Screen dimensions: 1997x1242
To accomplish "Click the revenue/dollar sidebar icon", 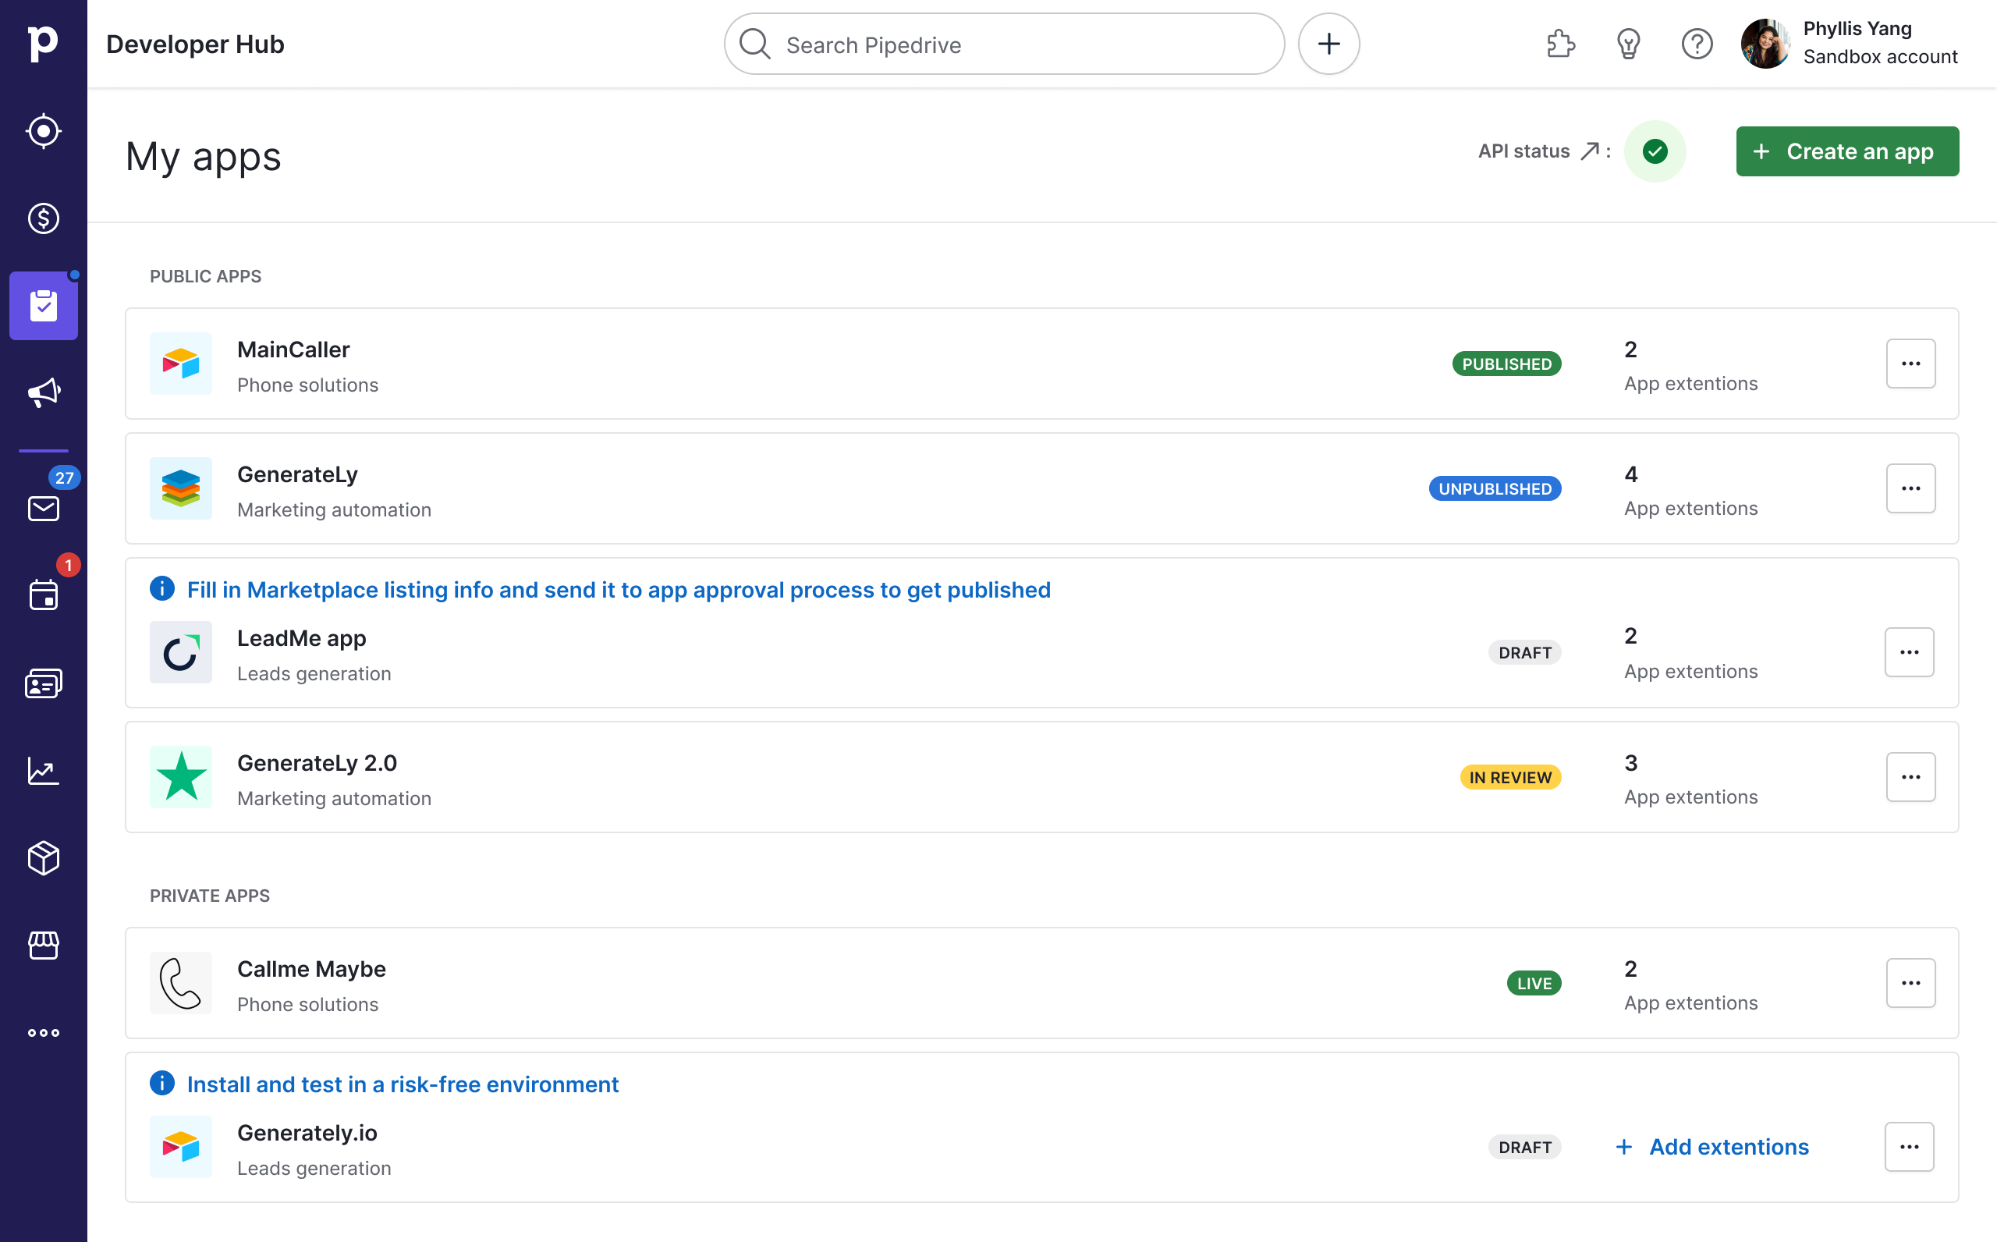I will tap(44, 219).
